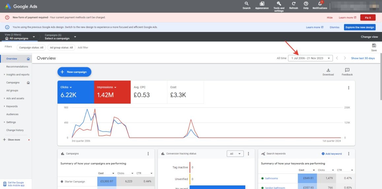Open the Feedback form
Image resolution: width=382 pixels, height=189 pixels.
[x=347, y=72]
